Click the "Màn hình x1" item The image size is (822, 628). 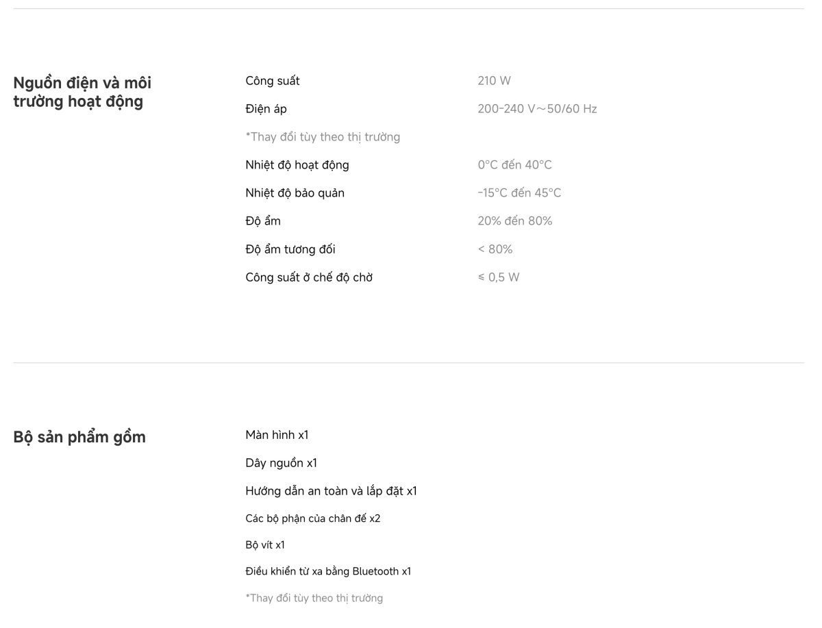tap(277, 435)
